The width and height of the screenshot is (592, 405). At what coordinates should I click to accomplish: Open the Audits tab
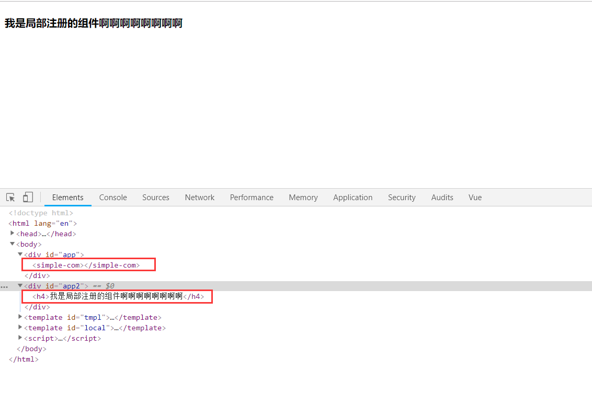442,198
